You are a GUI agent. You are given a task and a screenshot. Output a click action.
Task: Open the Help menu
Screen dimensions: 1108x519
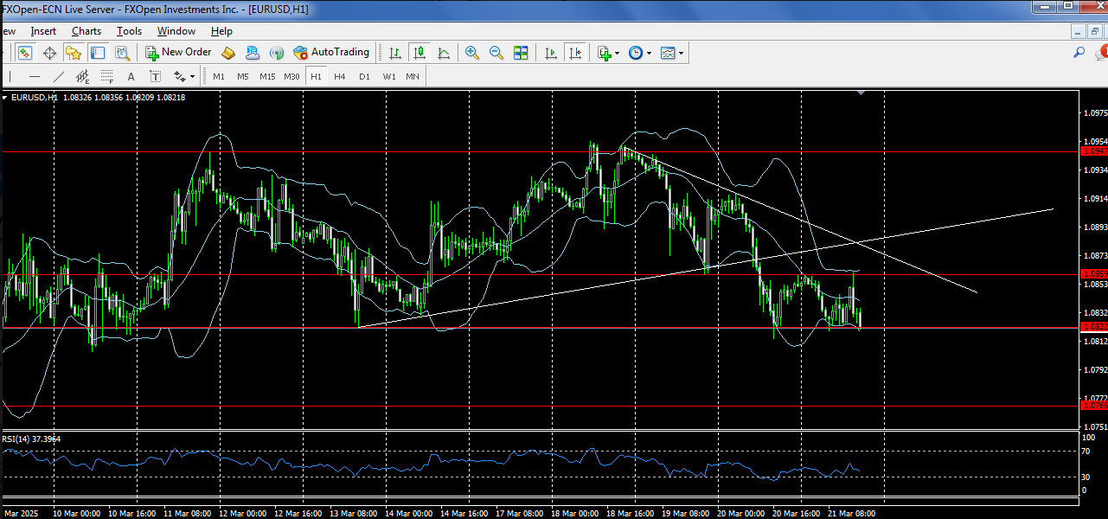pos(221,31)
